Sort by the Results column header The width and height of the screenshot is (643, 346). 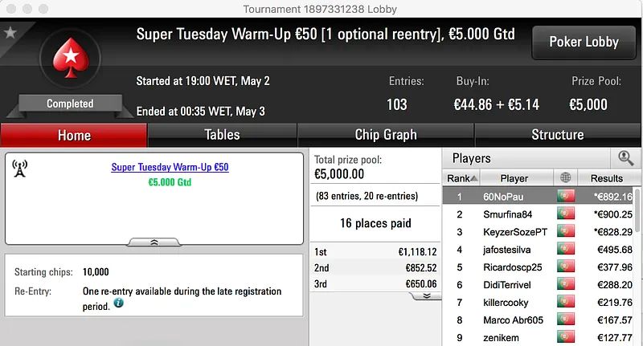click(x=606, y=178)
